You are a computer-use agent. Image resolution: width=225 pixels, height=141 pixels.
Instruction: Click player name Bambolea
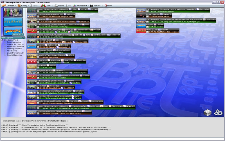tap(204, 9)
